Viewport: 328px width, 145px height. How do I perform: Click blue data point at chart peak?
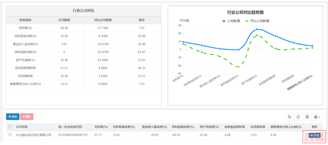pos(257,29)
